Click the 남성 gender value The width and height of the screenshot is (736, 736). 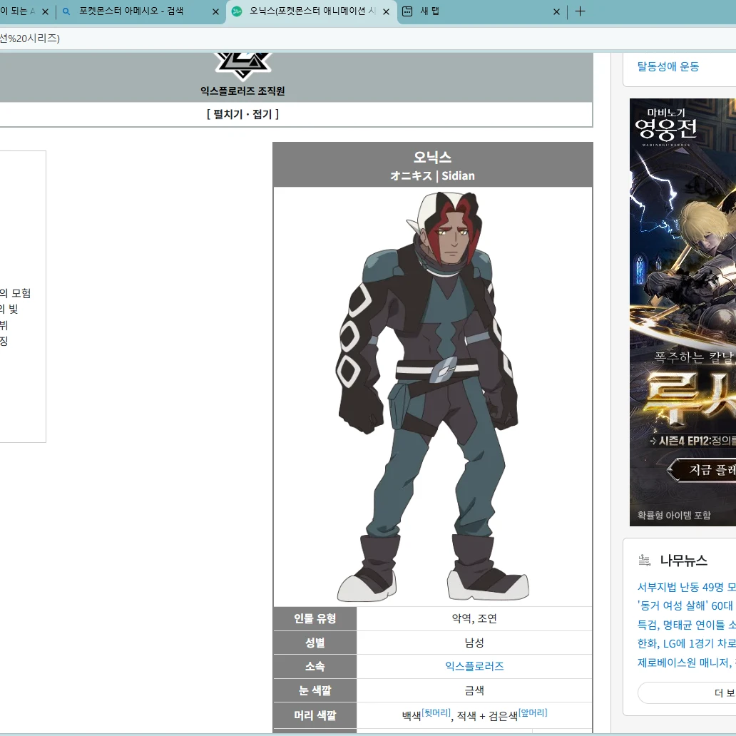tap(474, 643)
